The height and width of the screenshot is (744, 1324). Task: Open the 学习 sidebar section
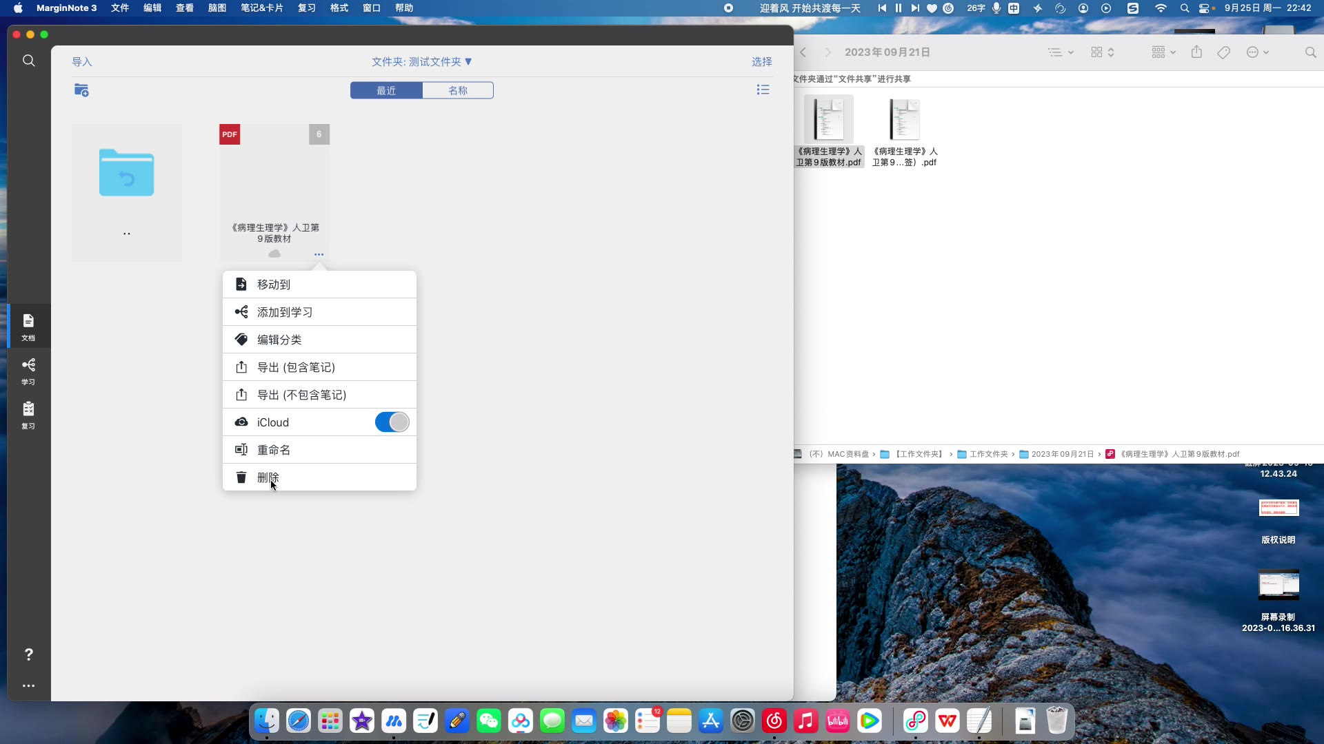(28, 371)
